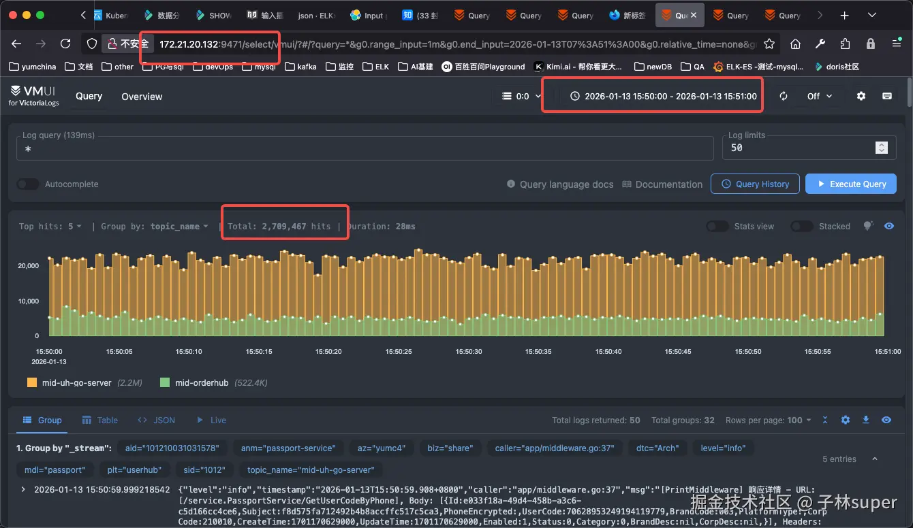Open Query History
The height and width of the screenshot is (528, 913).
pyautogui.click(x=755, y=184)
